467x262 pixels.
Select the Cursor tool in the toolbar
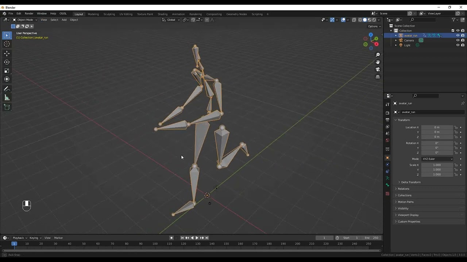[x=7, y=44]
